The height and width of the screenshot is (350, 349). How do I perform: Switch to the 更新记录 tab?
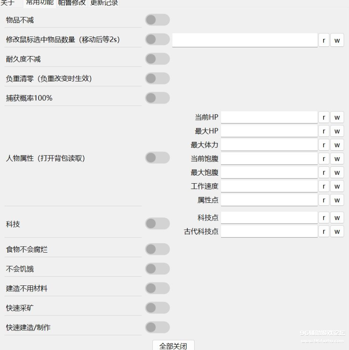click(104, 3)
